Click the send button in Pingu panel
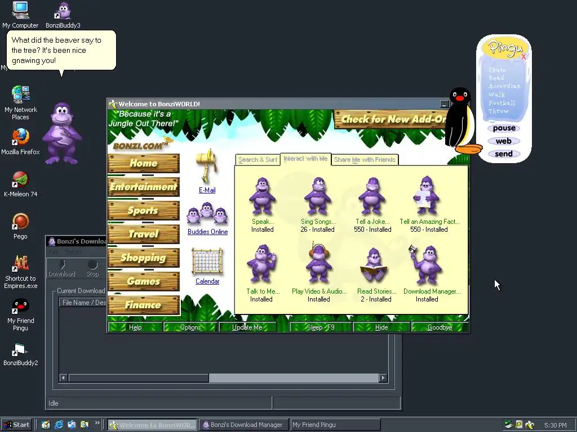577x432 pixels. click(504, 154)
